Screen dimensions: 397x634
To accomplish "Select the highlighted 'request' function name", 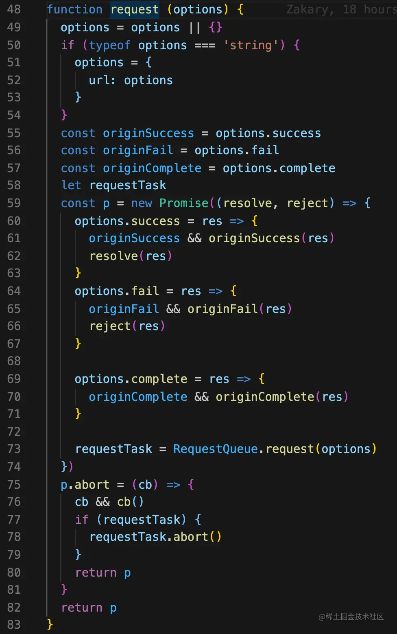I will [x=135, y=9].
